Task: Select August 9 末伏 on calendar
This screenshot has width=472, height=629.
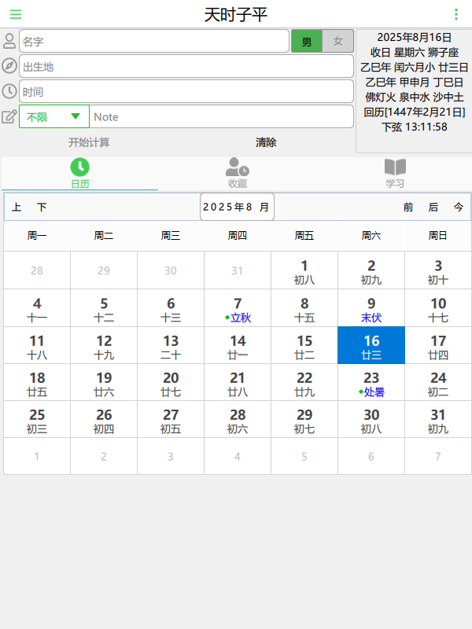Action: coord(371,307)
